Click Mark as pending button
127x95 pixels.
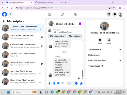(x=57, y=36)
